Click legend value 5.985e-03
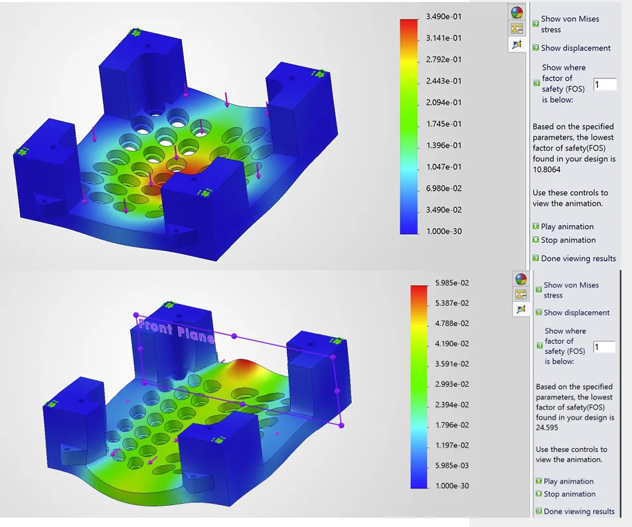This screenshot has width=632, height=527. pos(452,465)
